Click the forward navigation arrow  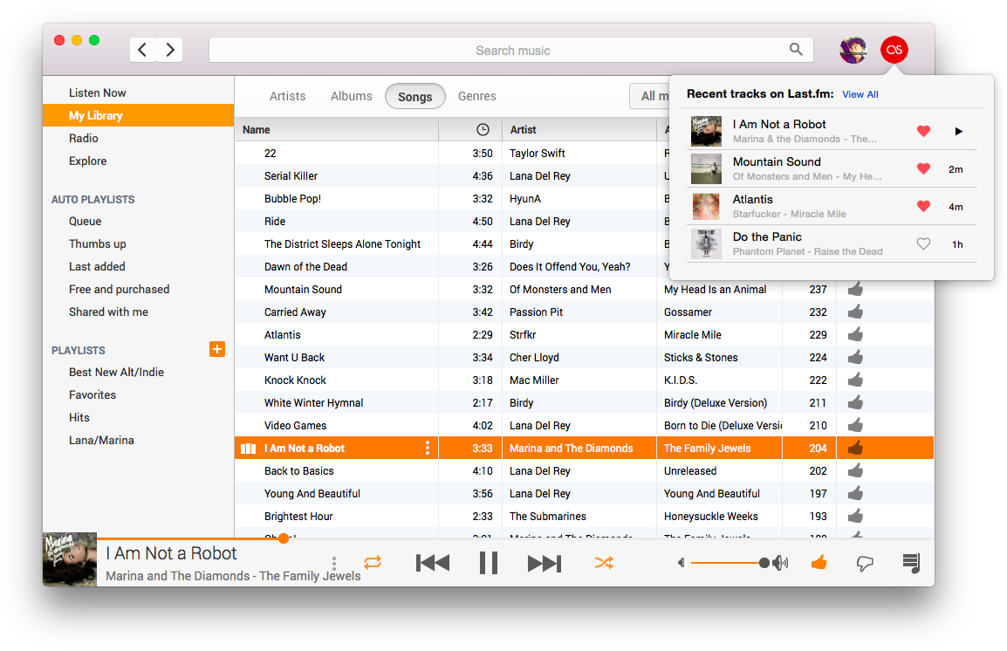click(169, 50)
